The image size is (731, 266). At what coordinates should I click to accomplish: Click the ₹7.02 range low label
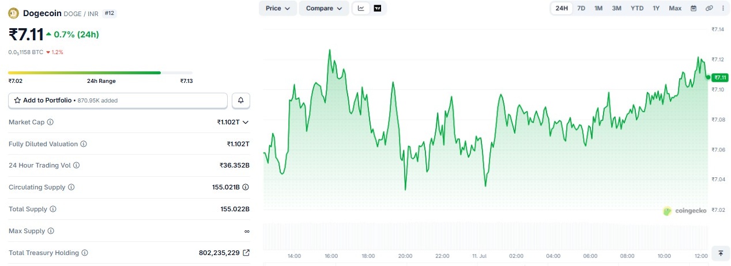click(16, 81)
